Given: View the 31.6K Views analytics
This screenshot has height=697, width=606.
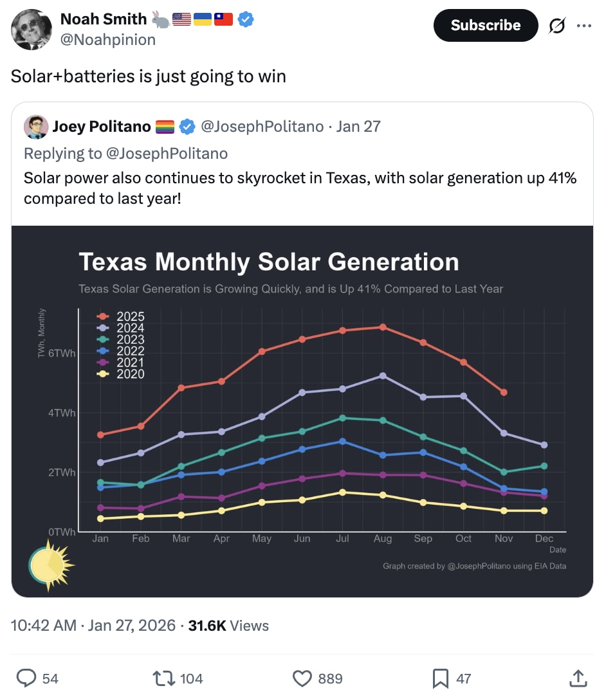Looking at the screenshot, I should coord(228,626).
